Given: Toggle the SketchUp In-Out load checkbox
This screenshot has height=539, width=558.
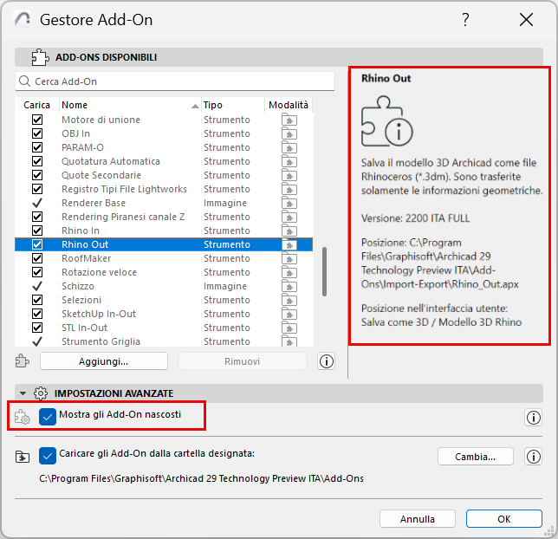Looking at the screenshot, I should [x=37, y=314].
